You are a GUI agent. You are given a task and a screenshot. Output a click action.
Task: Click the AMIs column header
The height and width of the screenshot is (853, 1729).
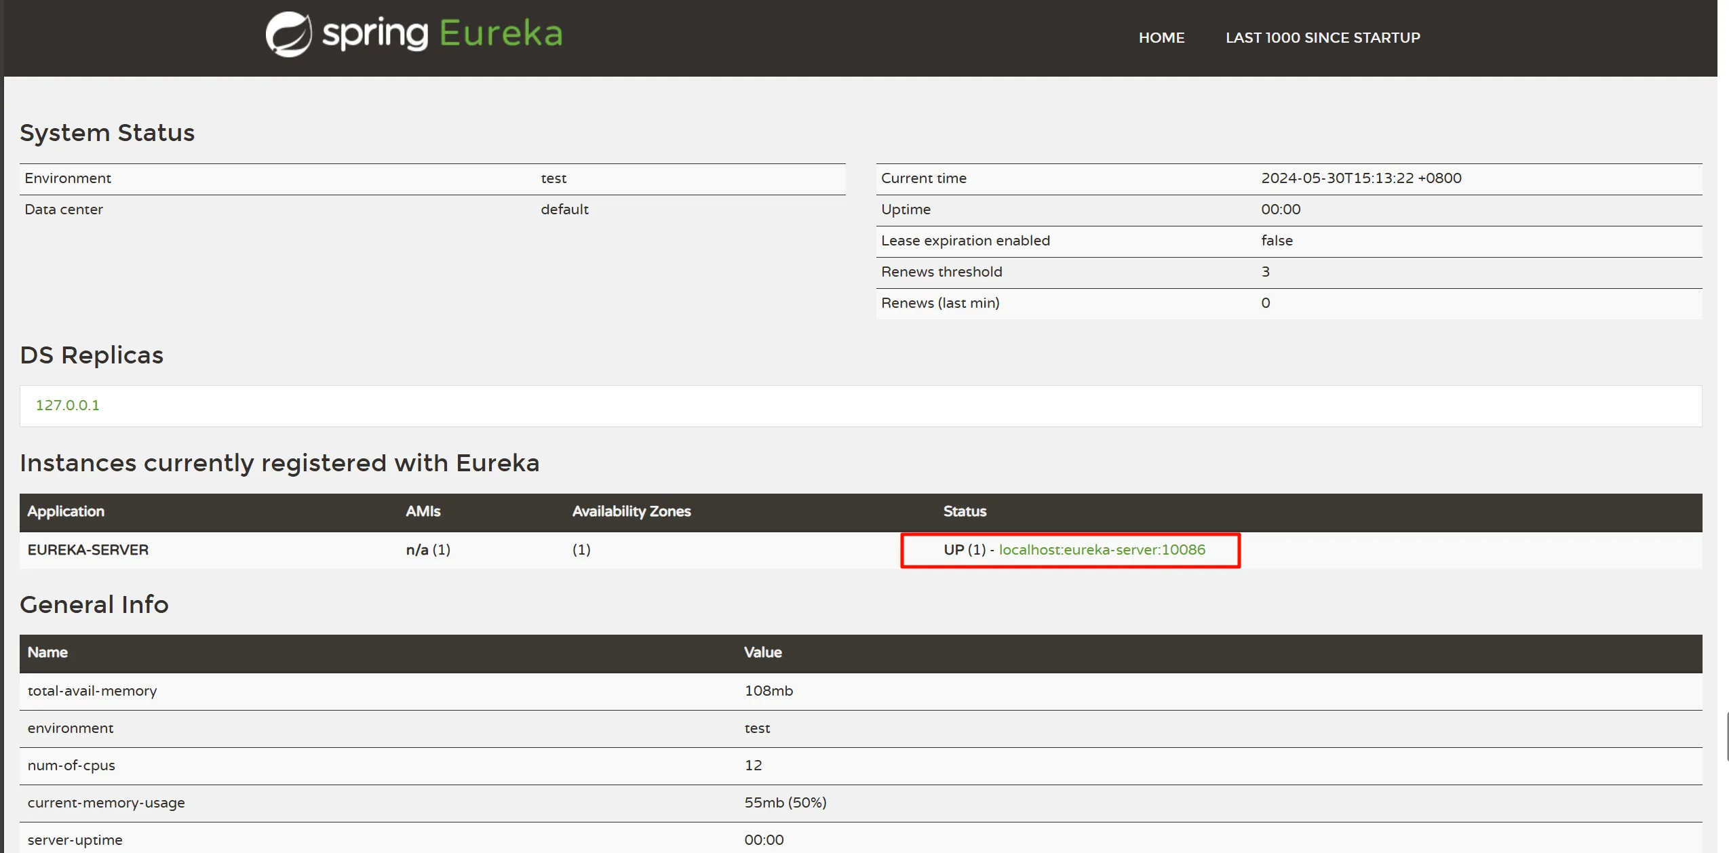(x=423, y=511)
